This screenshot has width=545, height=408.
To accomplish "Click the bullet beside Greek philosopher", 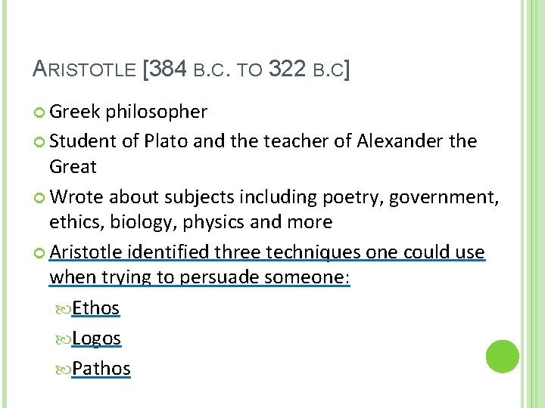I will [39, 113].
